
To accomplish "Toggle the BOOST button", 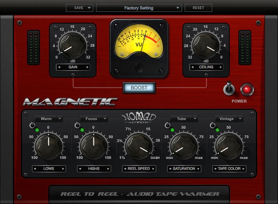I will point(139,87).
